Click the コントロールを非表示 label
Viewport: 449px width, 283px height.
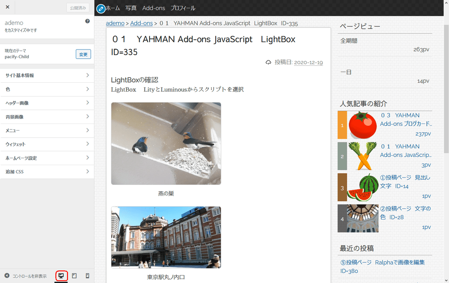(x=29, y=276)
